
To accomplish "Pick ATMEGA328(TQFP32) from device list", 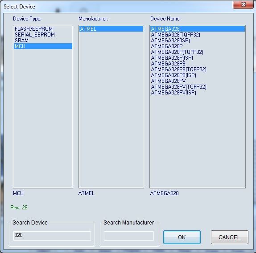I will point(198,35).
